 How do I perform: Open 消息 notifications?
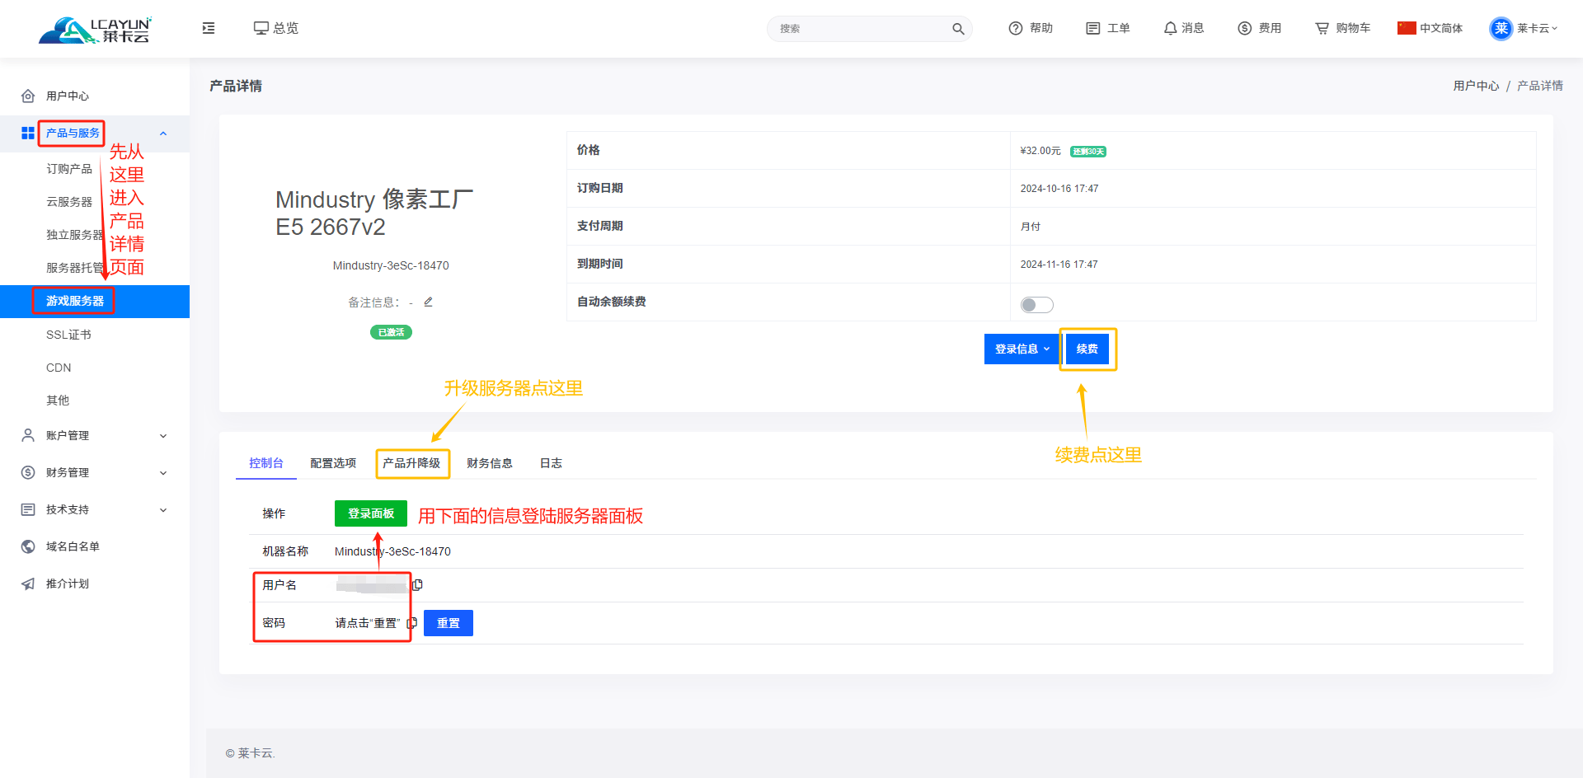pos(1184,28)
